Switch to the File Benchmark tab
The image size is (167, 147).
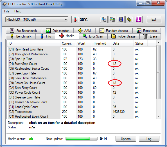(24, 31)
